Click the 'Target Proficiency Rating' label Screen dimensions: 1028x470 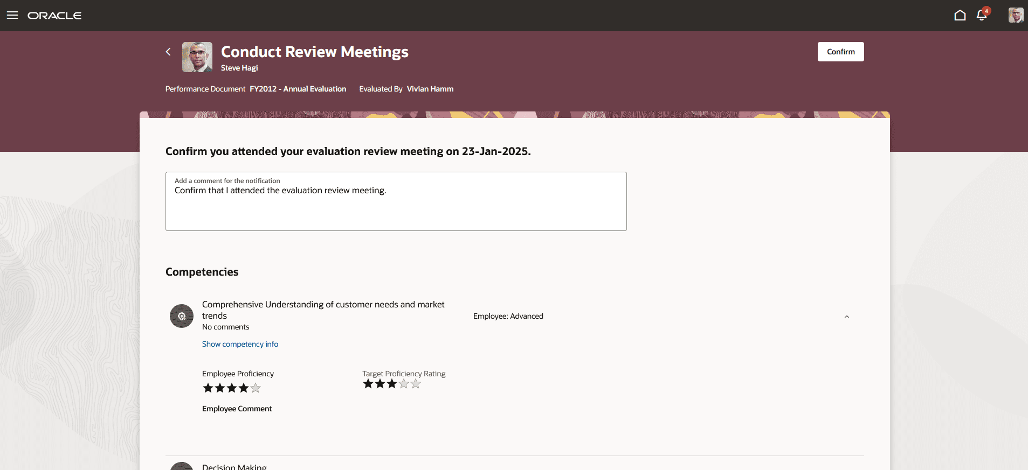[x=404, y=374]
